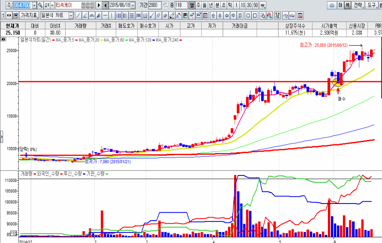Switch chart to 월 (monthly) period
The width and height of the screenshot is (382, 243).
pos(204,5)
